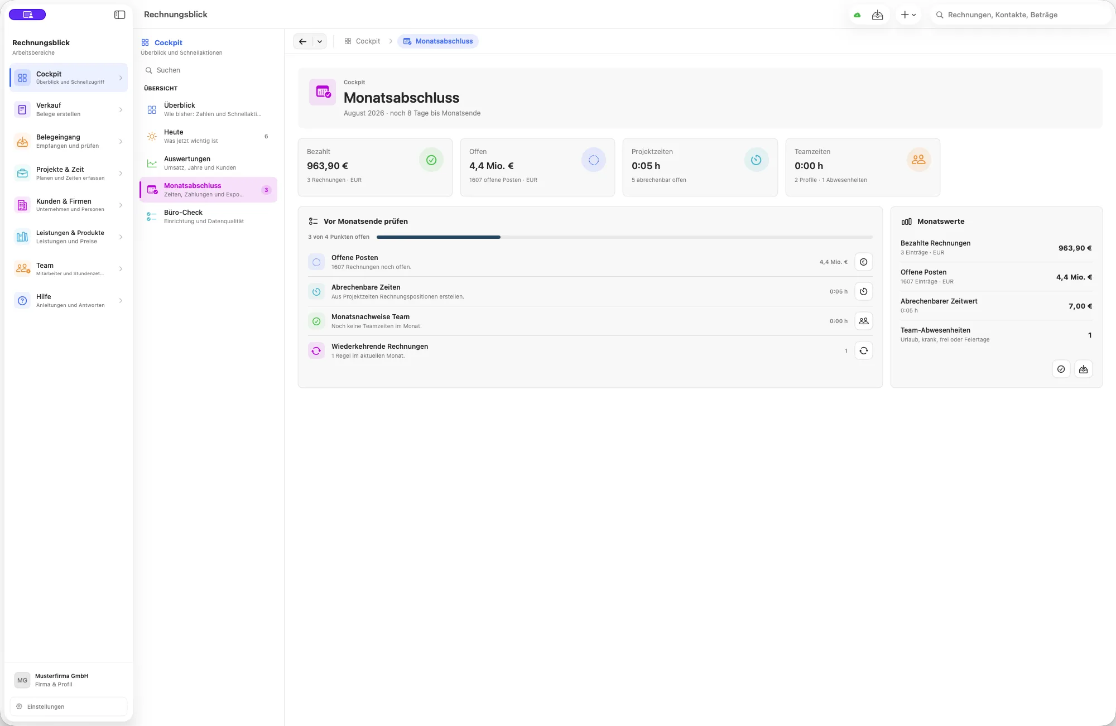This screenshot has height=726, width=1116.
Task: Open the Verkauf workspace
Action: (x=69, y=109)
